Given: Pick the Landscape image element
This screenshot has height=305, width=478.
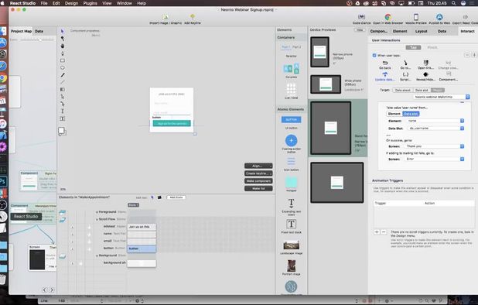Looking at the screenshot, I should [x=291, y=245].
